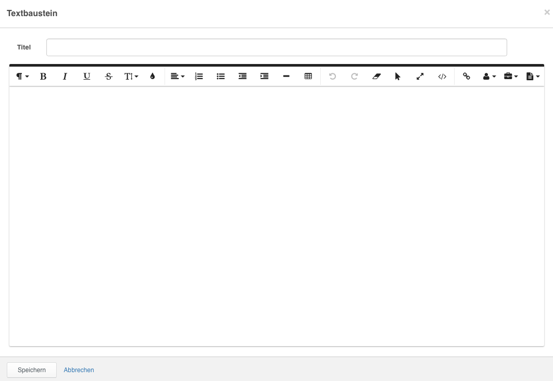Open the briefcase placeholder dropdown
This screenshot has height=381, width=553.
pos(511,77)
